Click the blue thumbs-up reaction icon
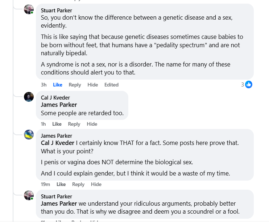 249,85
